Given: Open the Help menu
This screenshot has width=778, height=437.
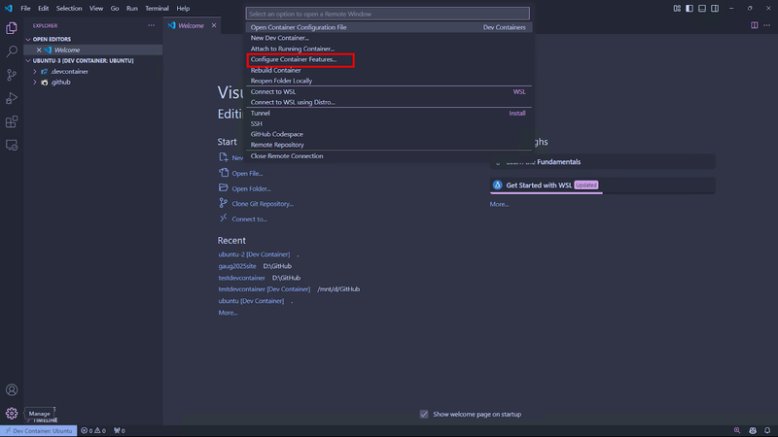Looking at the screenshot, I should pyautogui.click(x=183, y=9).
